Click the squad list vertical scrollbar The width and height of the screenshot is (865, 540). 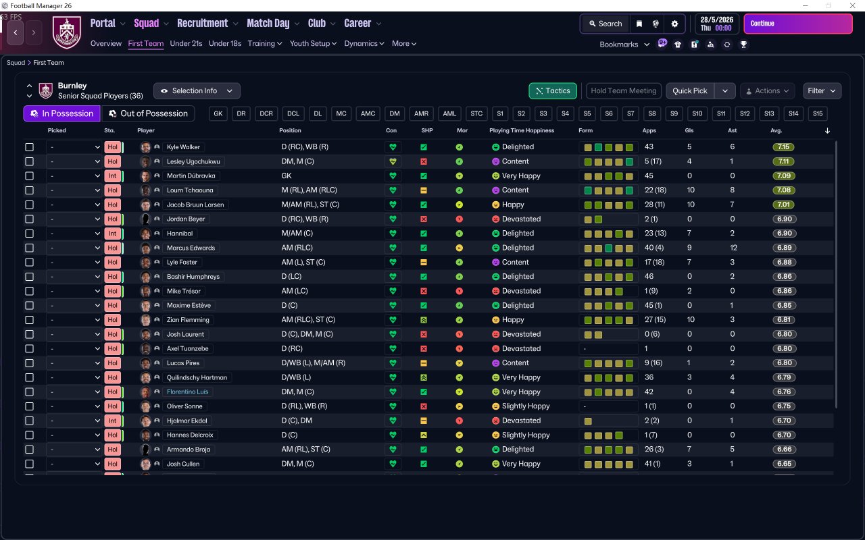click(837, 273)
